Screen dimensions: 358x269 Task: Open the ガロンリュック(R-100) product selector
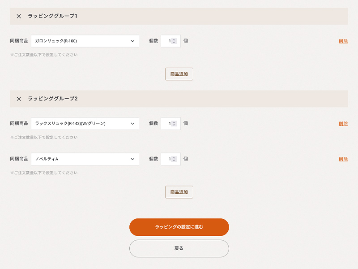click(85, 40)
